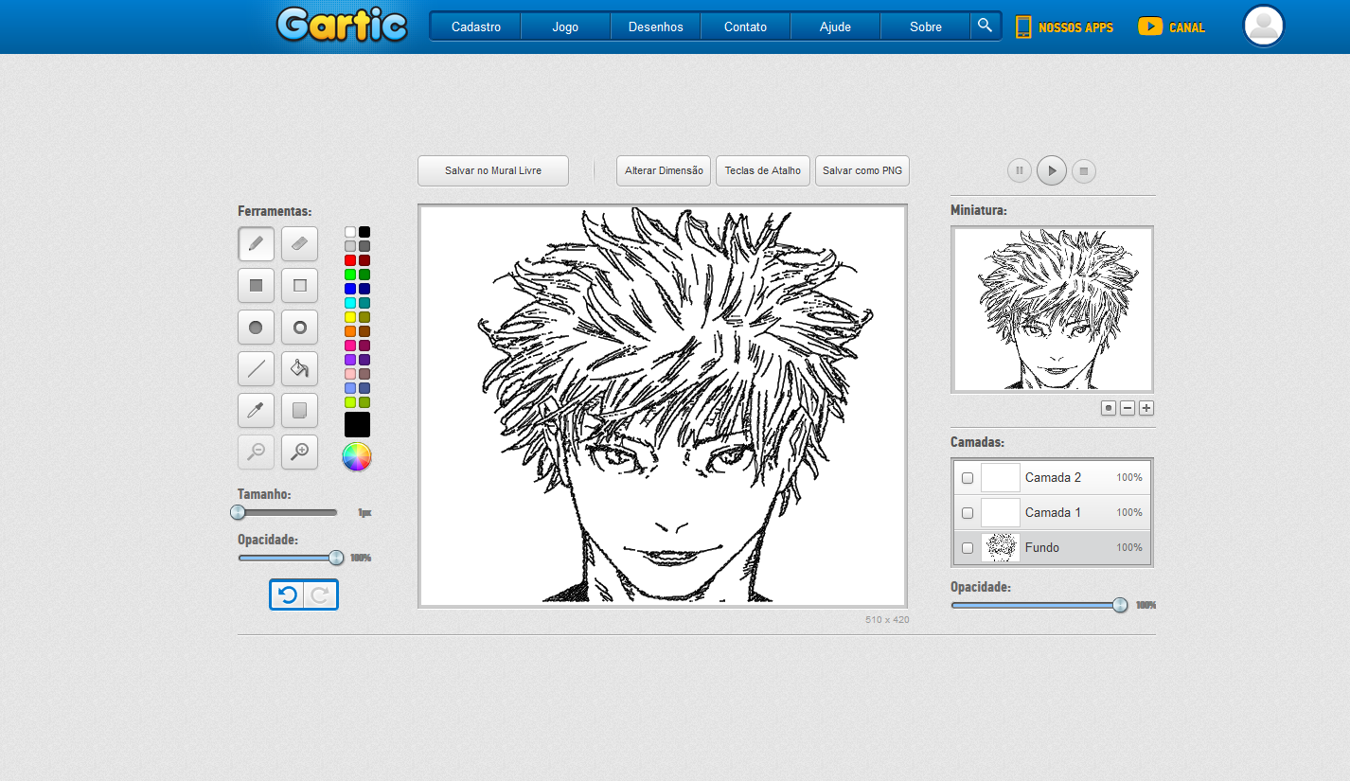Open the Sobre menu
This screenshot has width=1350, height=781.
coord(926,27)
